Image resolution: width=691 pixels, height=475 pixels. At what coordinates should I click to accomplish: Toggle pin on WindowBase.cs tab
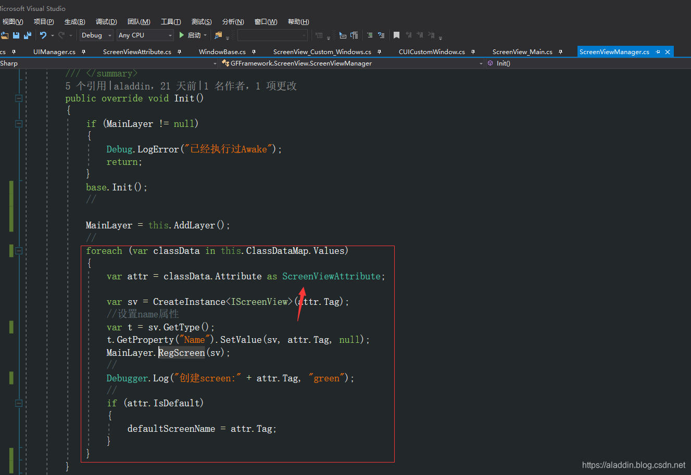tap(254, 52)
